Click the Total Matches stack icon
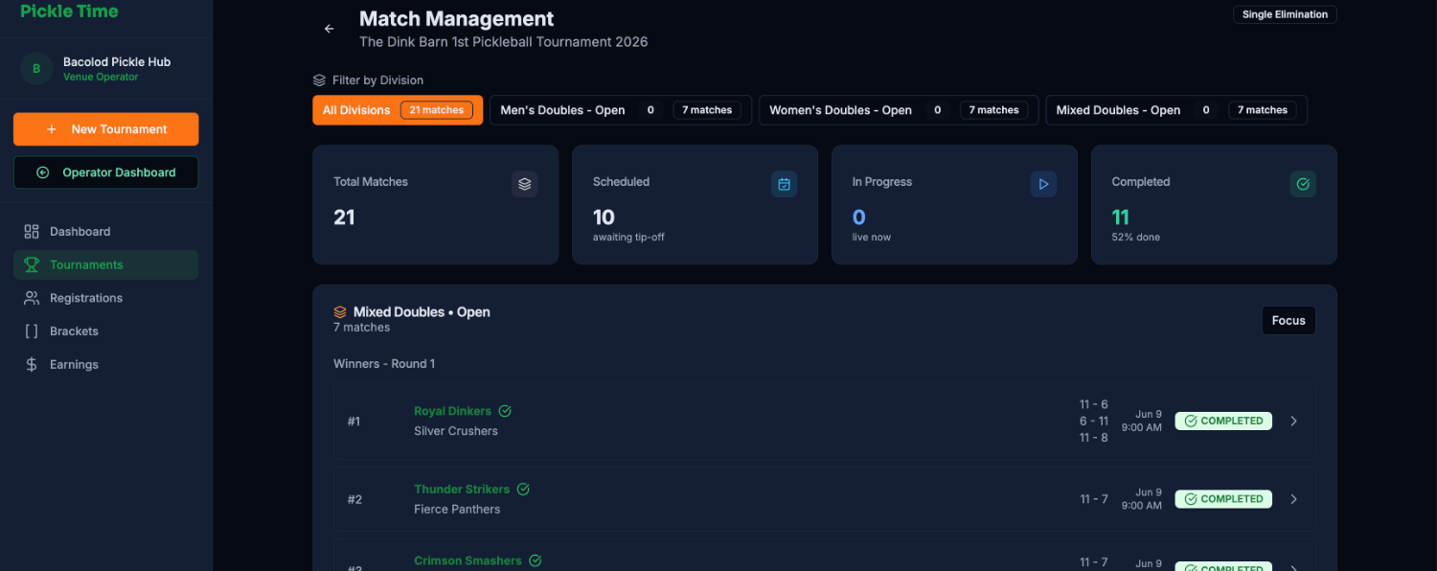This screenshot has width=1437, height=571. tap(524, 184)
